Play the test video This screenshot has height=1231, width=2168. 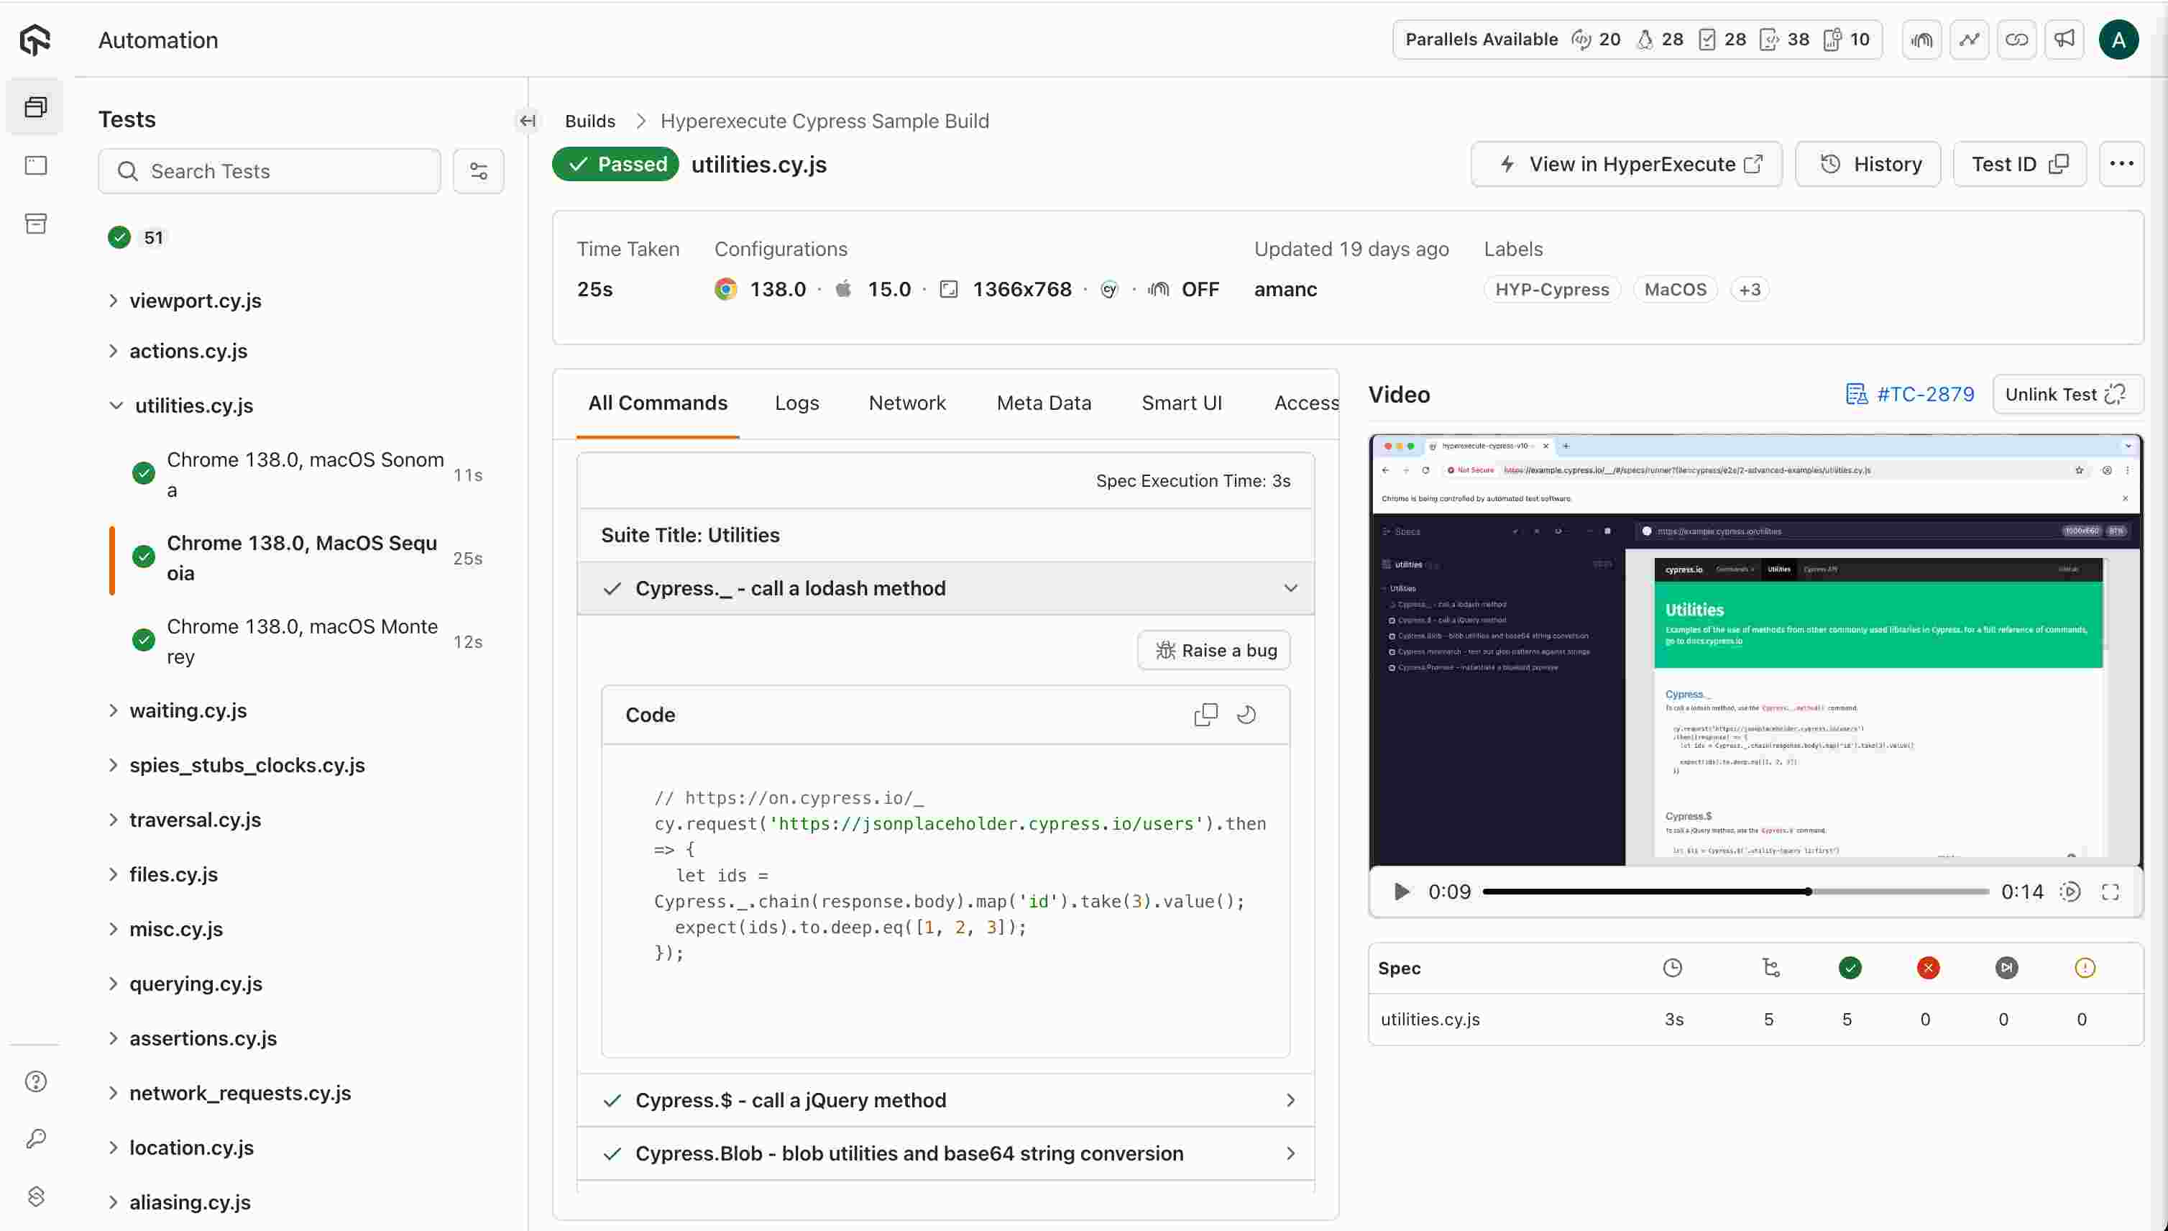[x=1400, y=891]
